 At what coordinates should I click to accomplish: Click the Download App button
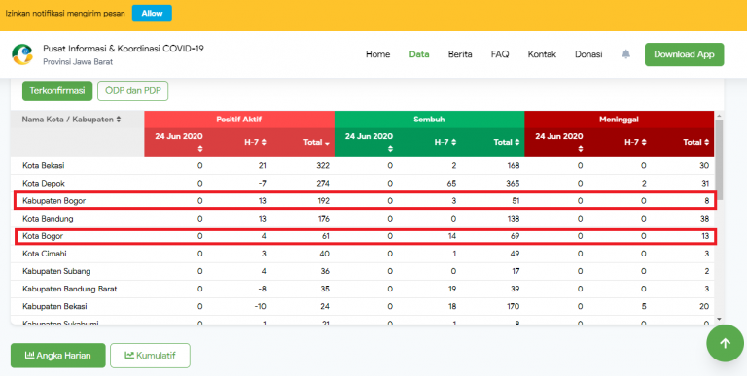pyautogui.click(x=684, y=54)
